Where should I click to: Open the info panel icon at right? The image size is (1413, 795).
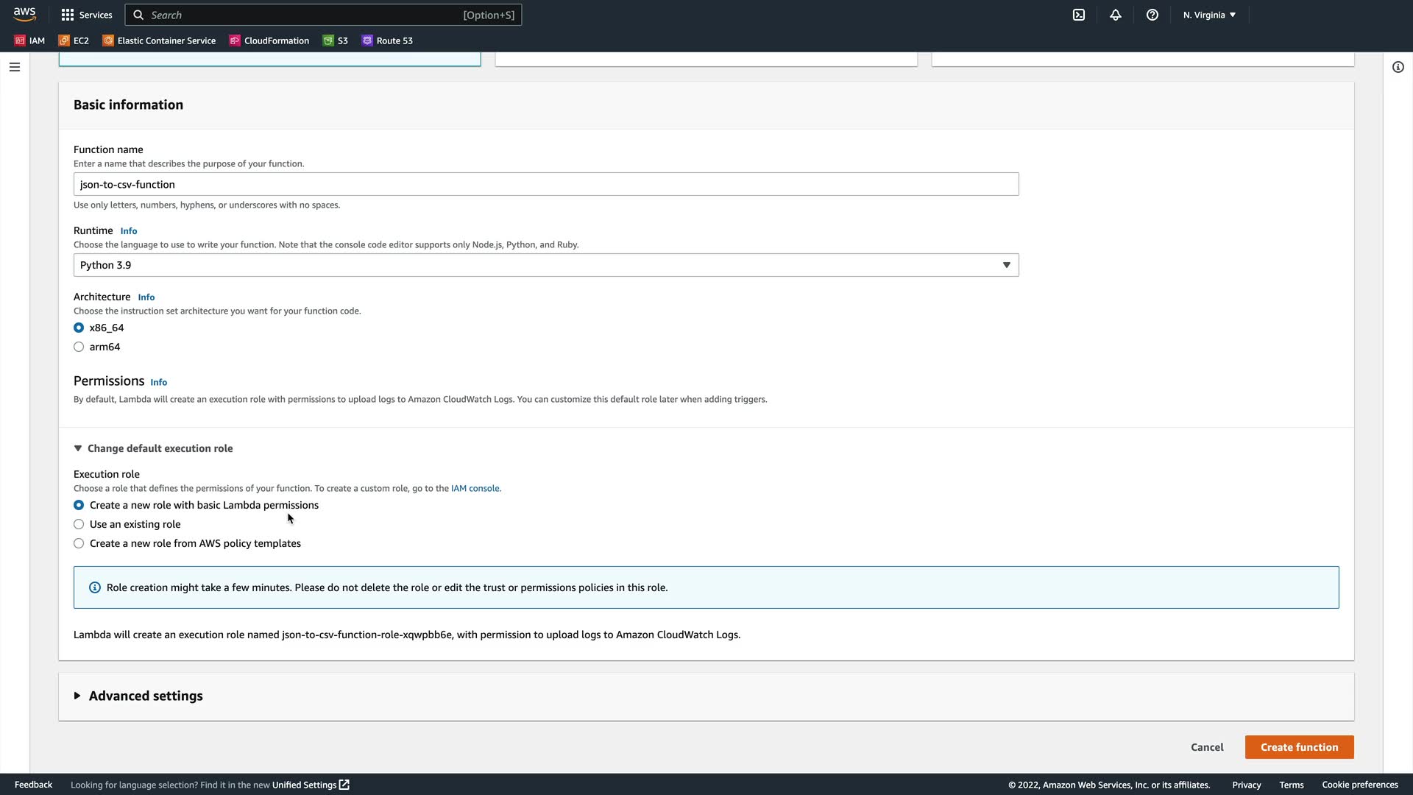1398,67
